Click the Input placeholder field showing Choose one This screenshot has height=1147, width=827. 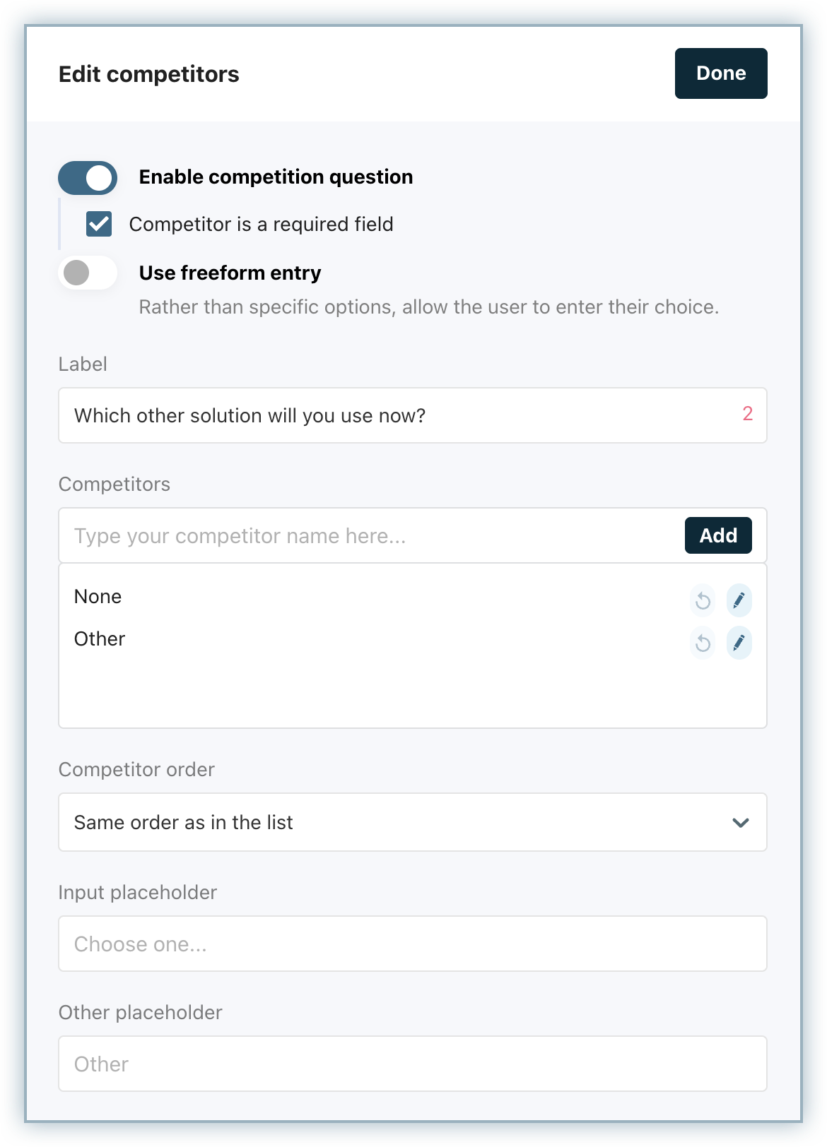click(x=412, y=944)
